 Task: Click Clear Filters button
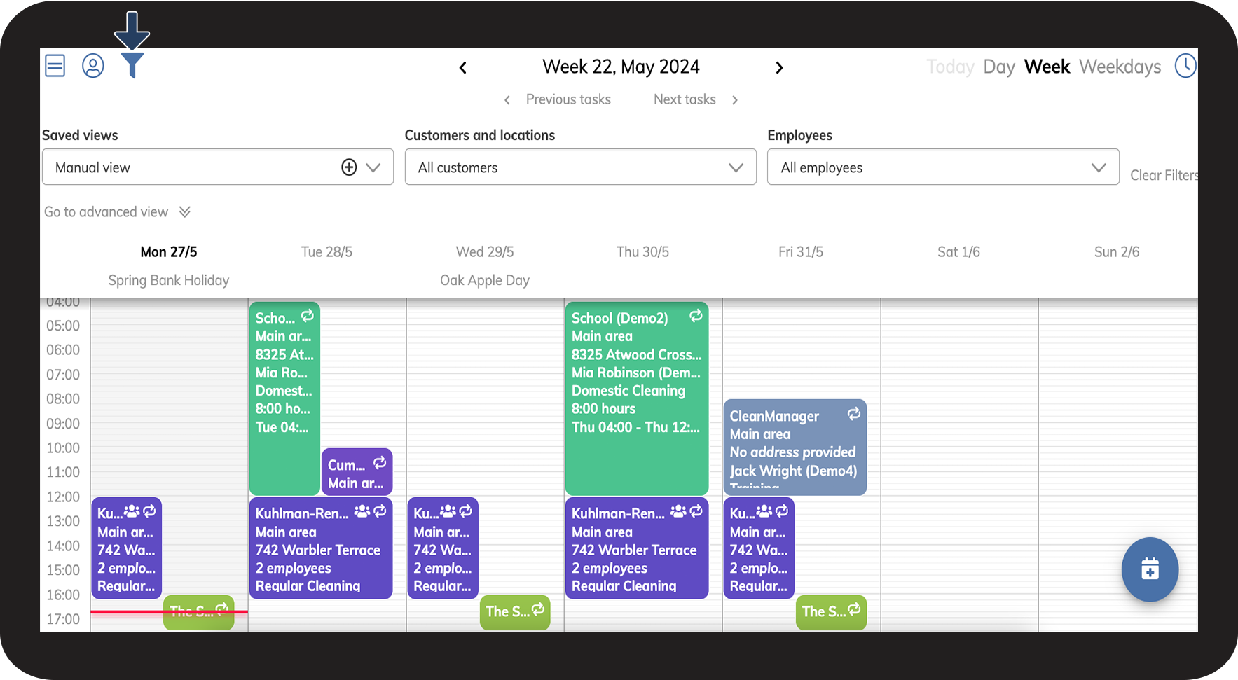coord(1163,176)
